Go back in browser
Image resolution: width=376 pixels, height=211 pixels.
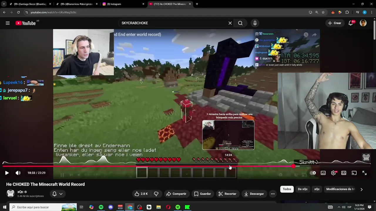(4, 12)
